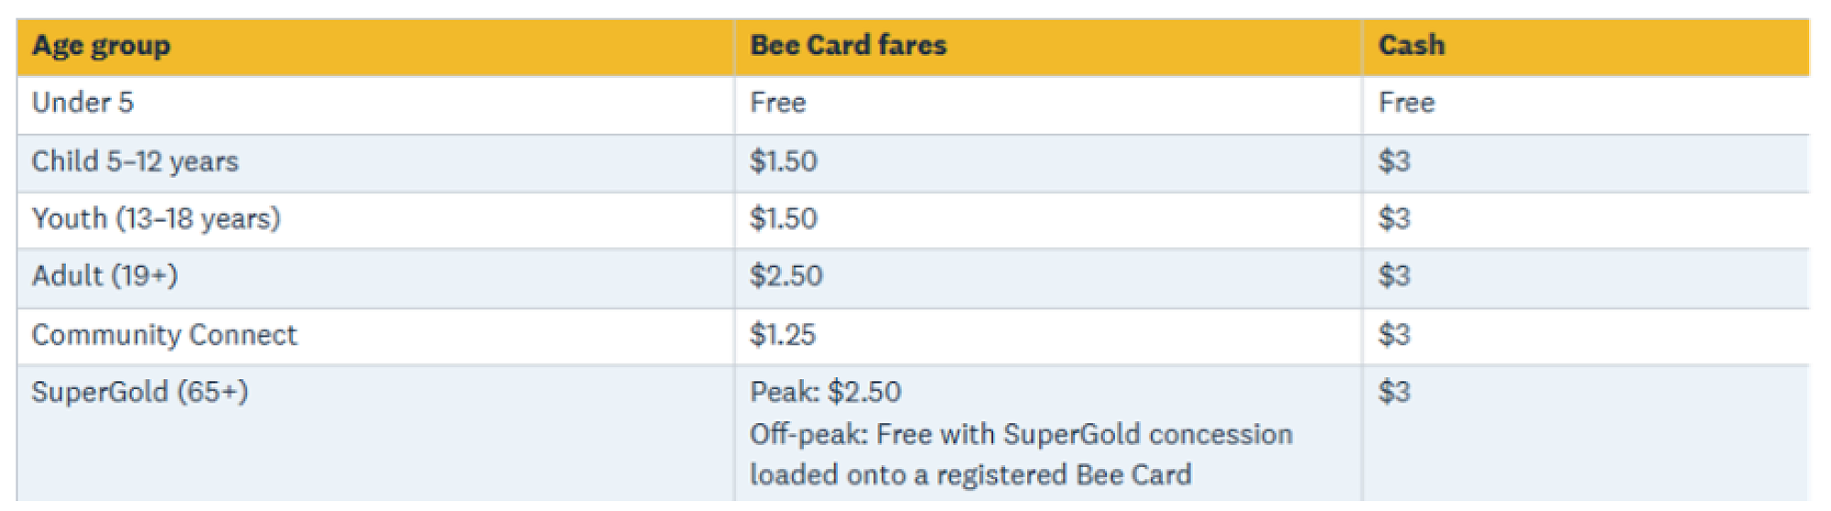This screenshot has height=511, width=1831.
Task: Click the Child 5–12 years cell
Action: [x=135, y=162]
